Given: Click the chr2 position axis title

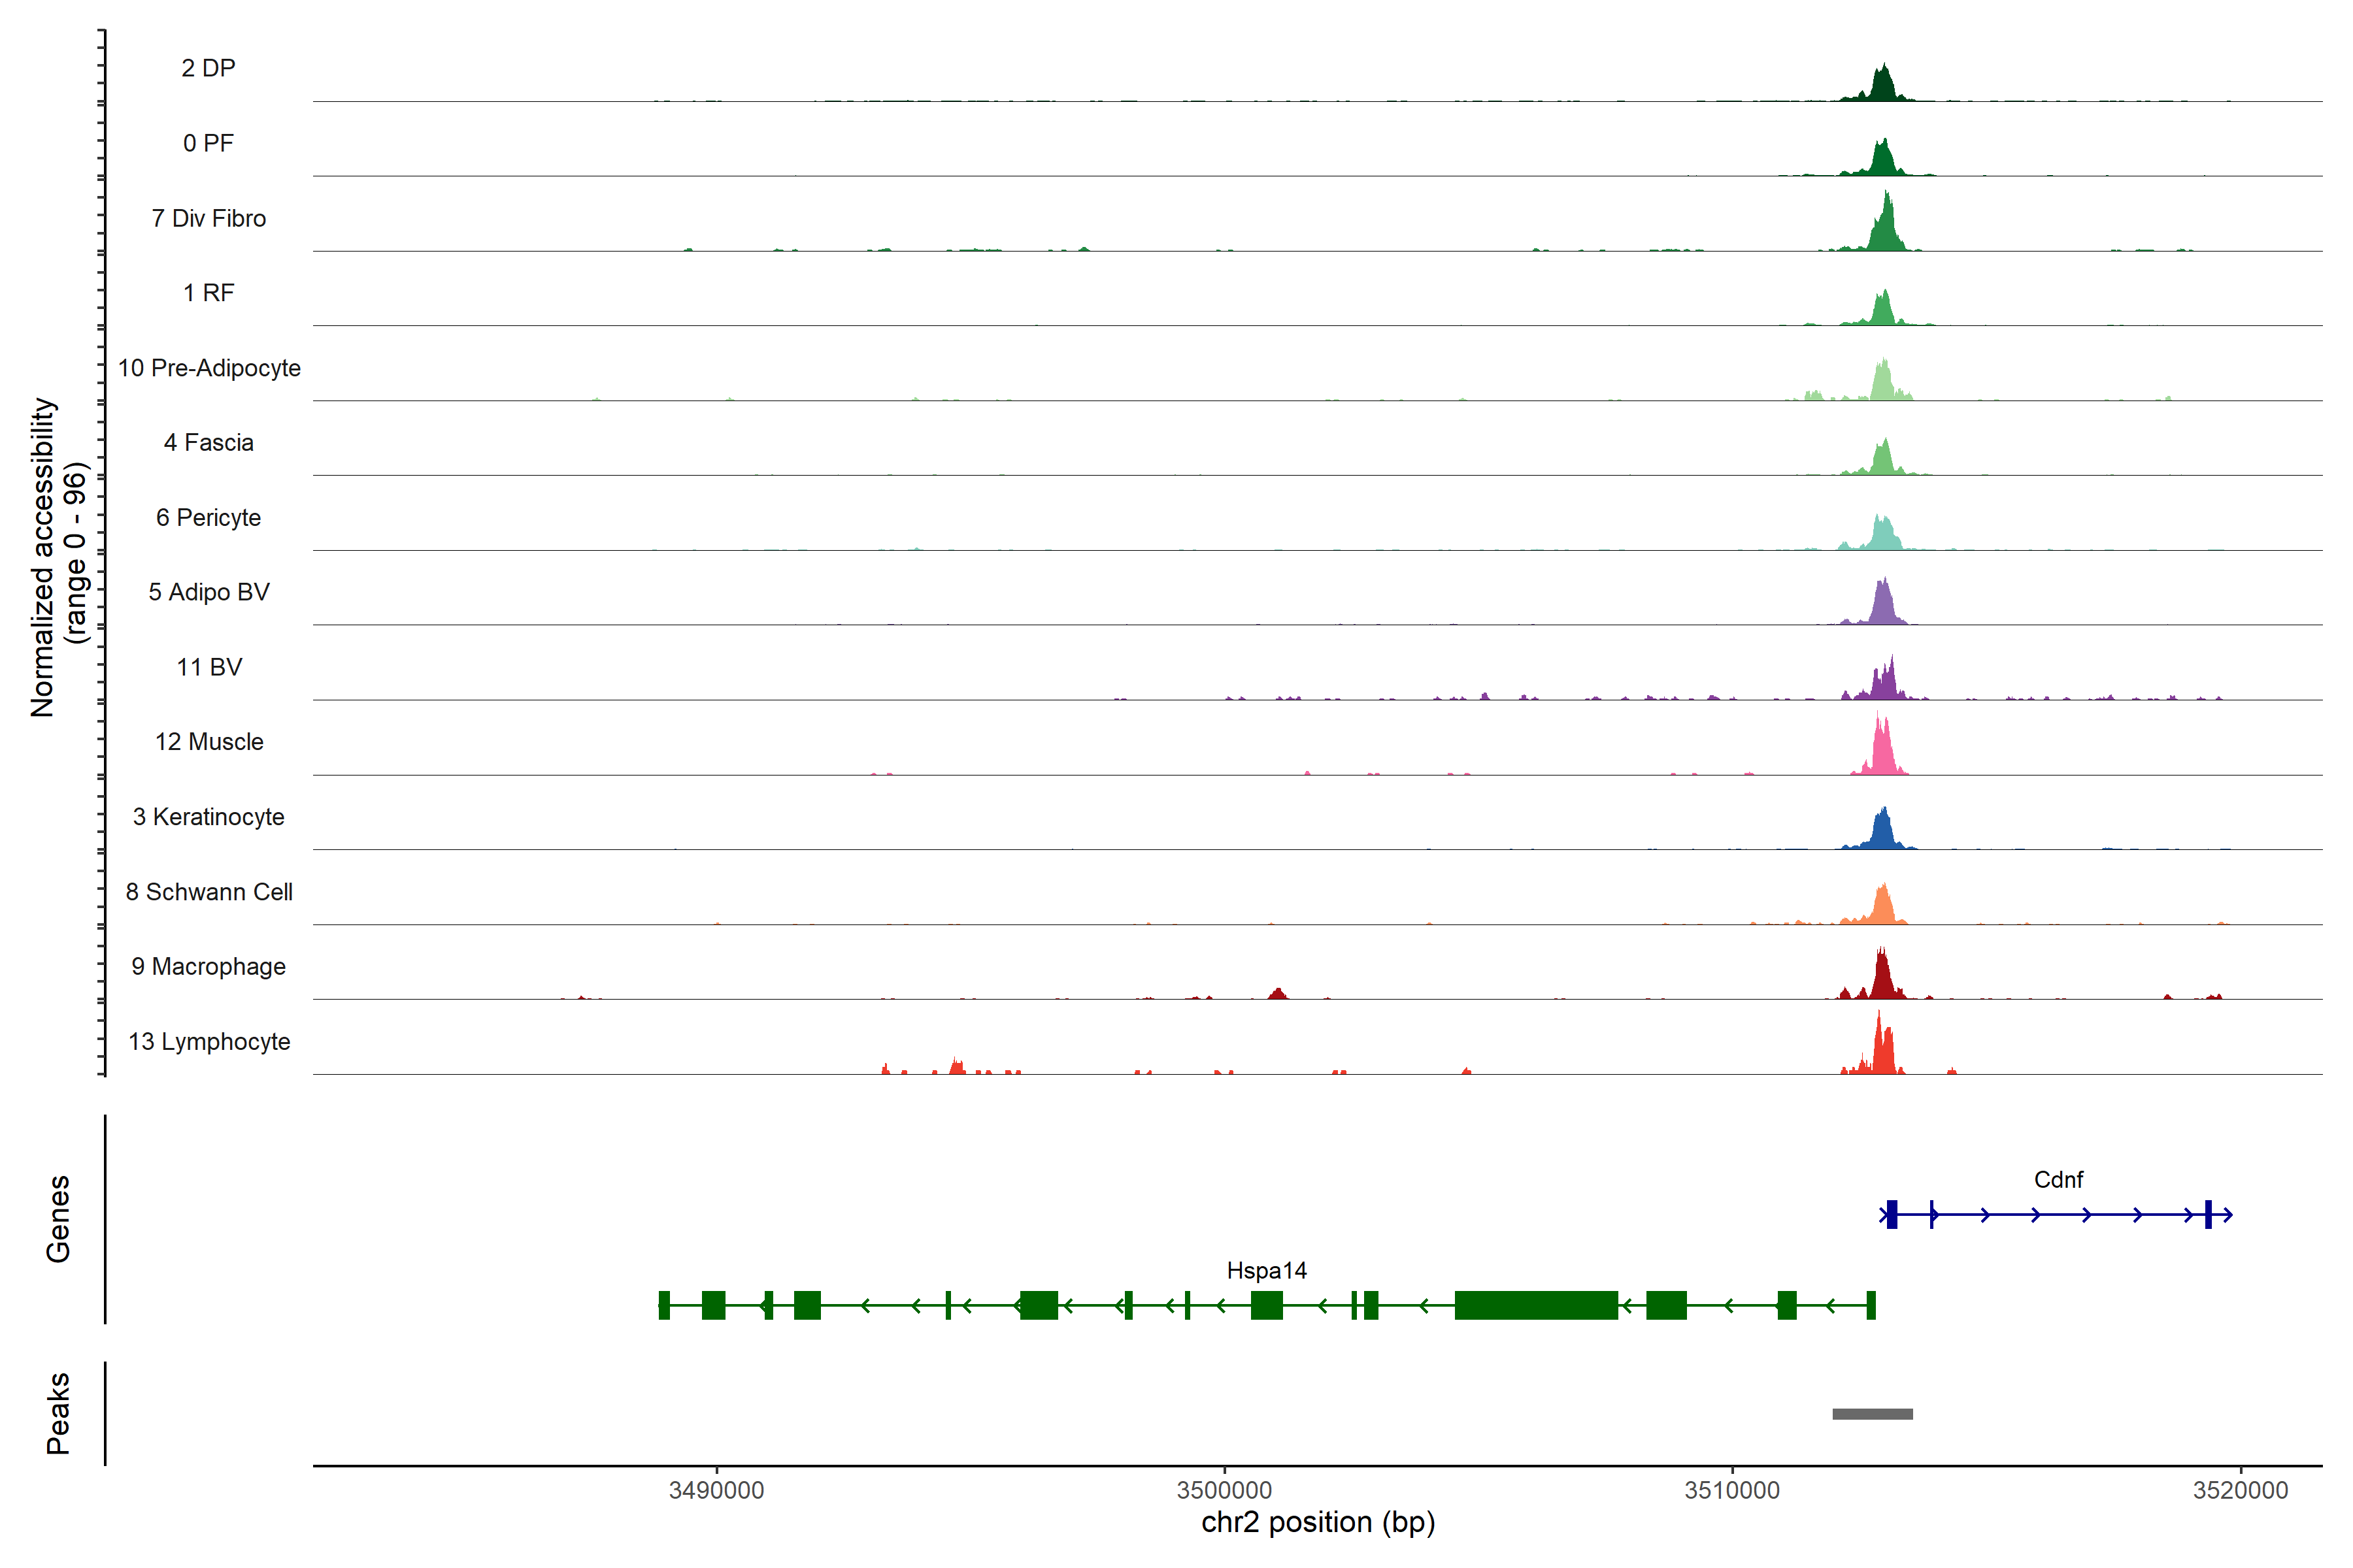Looking at the screenshot, I should (1318, 1522).
